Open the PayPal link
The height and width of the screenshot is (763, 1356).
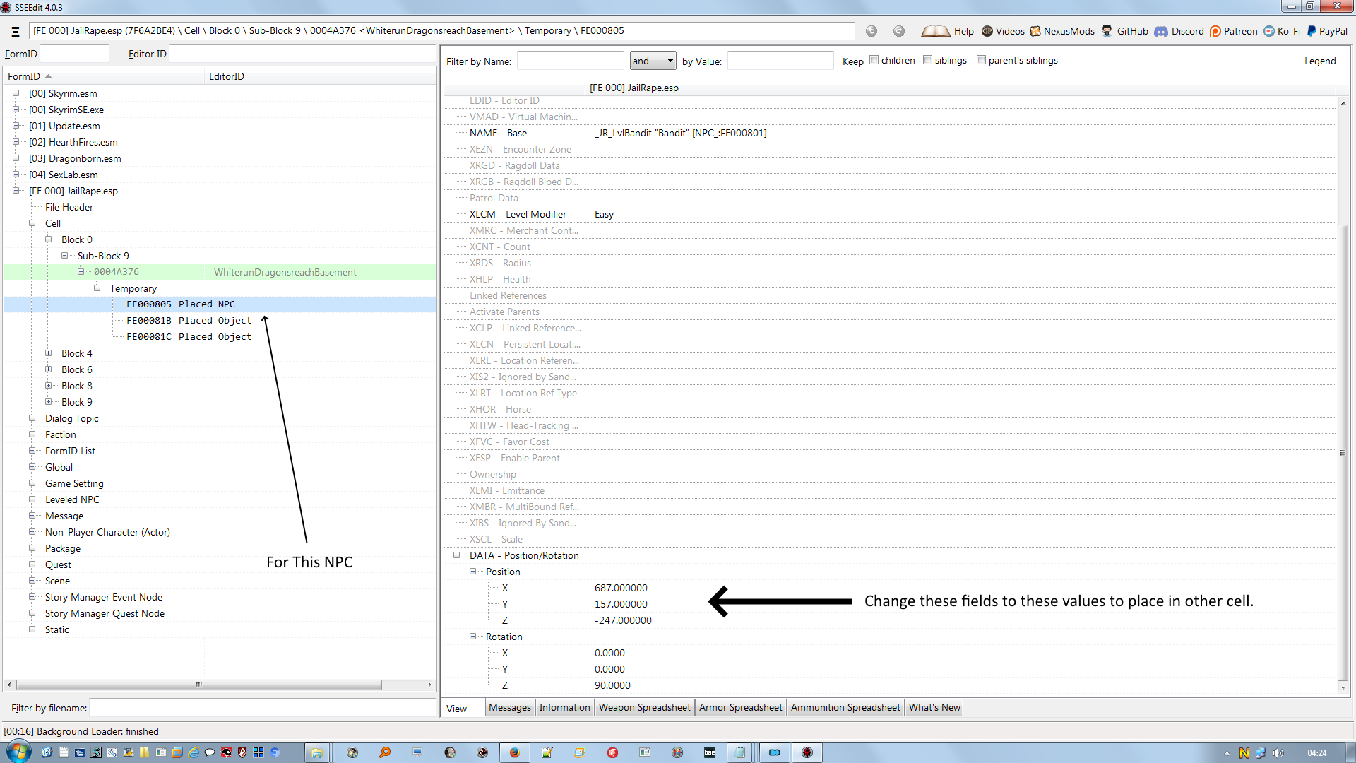(1327, 31)
